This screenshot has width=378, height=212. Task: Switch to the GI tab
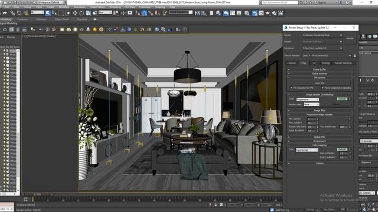pyautogui.click(x=314, y=63)
